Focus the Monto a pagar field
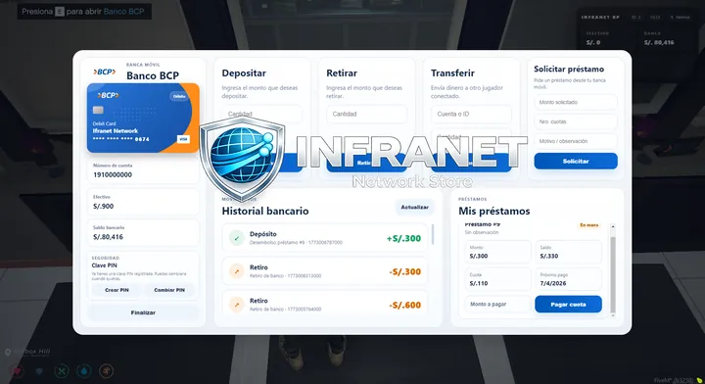This screenshot has height=384, width=705. (497, 305)
